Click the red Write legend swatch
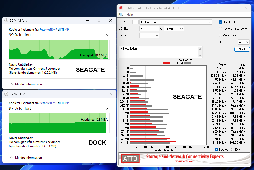 166,63
